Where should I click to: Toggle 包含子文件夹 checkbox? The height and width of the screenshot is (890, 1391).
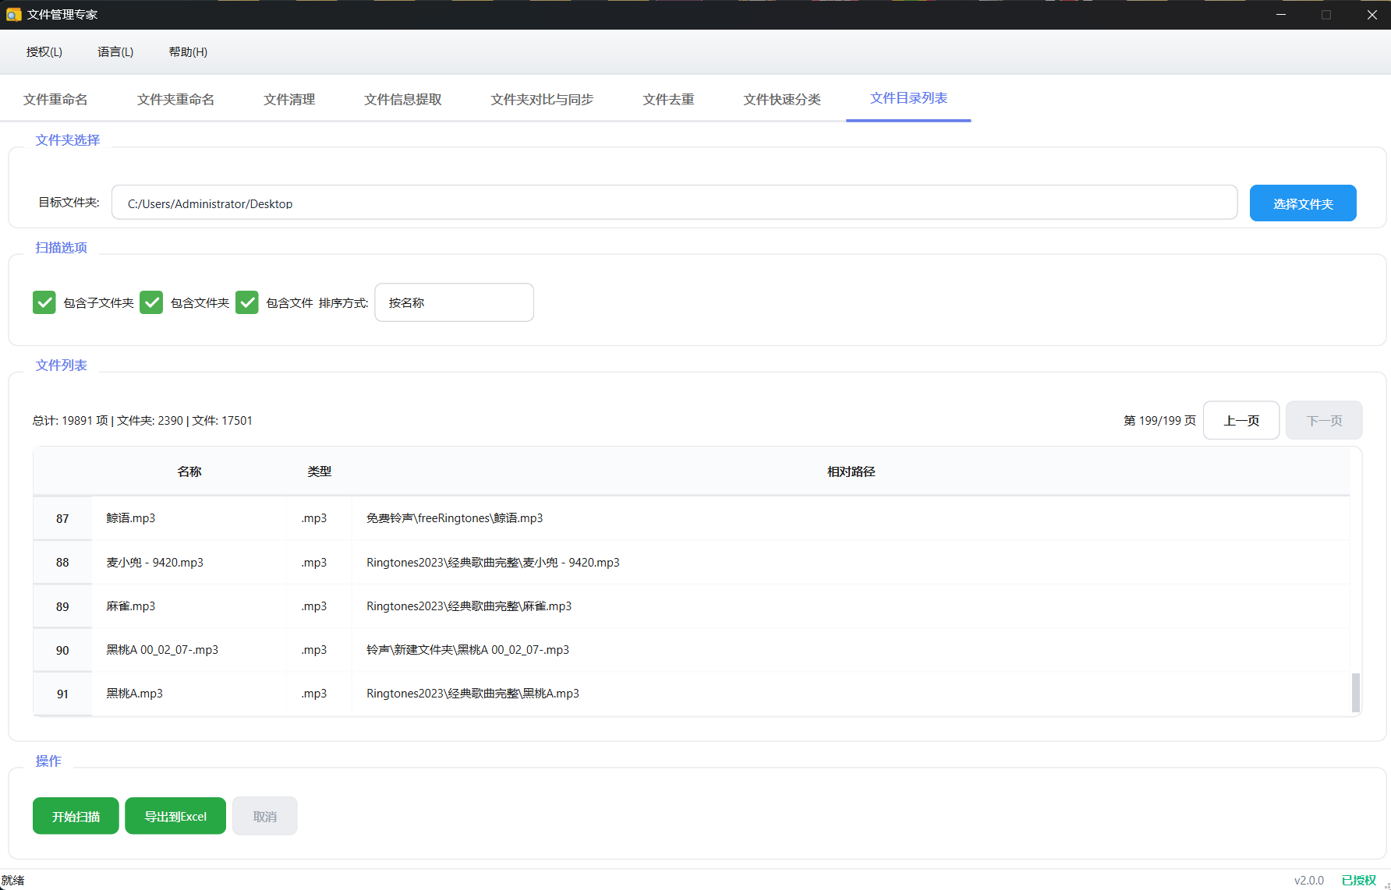tap(44, 302)
